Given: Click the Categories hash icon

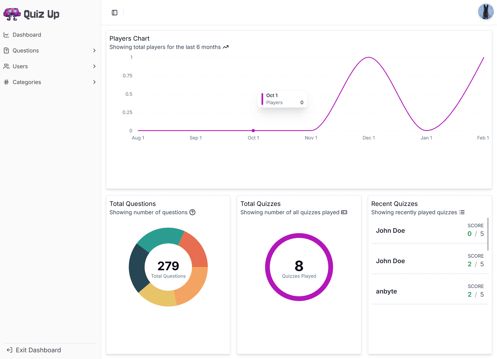Looking at the screenshot, I should pos(6,82).
